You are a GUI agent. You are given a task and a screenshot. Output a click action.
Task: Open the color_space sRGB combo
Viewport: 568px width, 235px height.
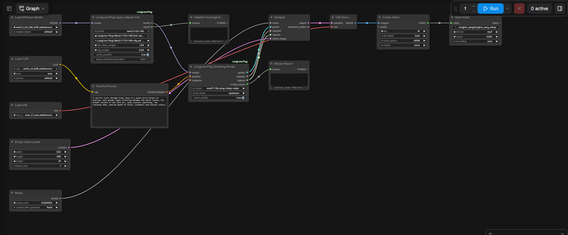[x=403, y=41]
